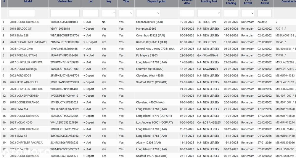Select the 2015 BMW M4 model cell
Screen dimensions: 296x158
[19, 109]
